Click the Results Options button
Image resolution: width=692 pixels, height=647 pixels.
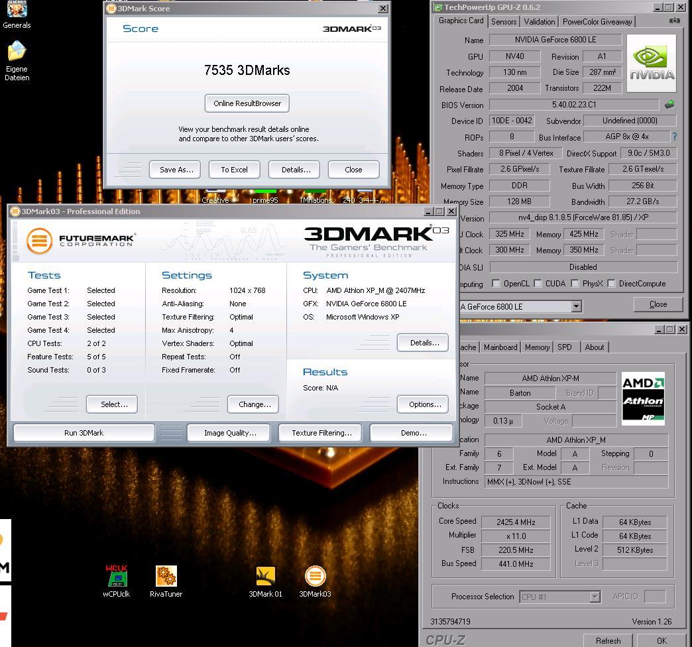(x=422, y=404)
